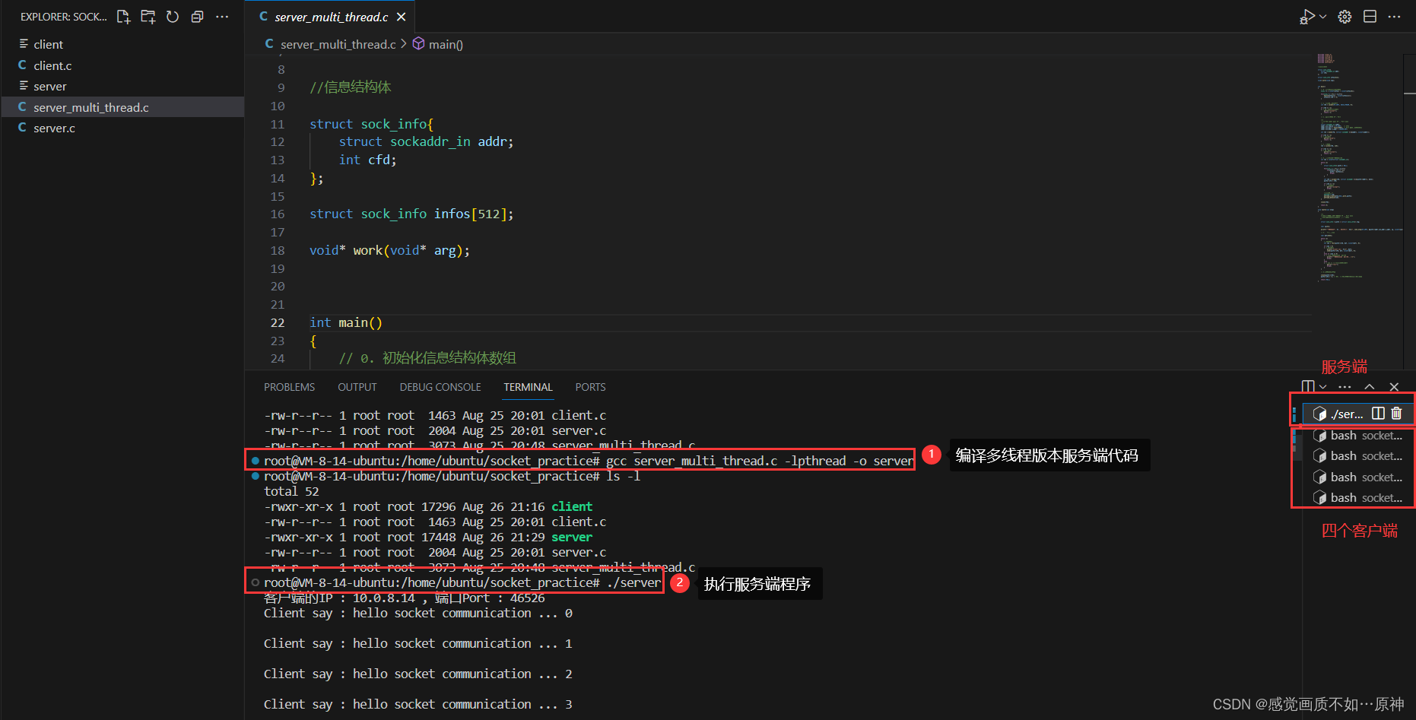1416x720 pixels.
Task: Close the server_multi_thread.c editor tab
Action: point(402,17)
